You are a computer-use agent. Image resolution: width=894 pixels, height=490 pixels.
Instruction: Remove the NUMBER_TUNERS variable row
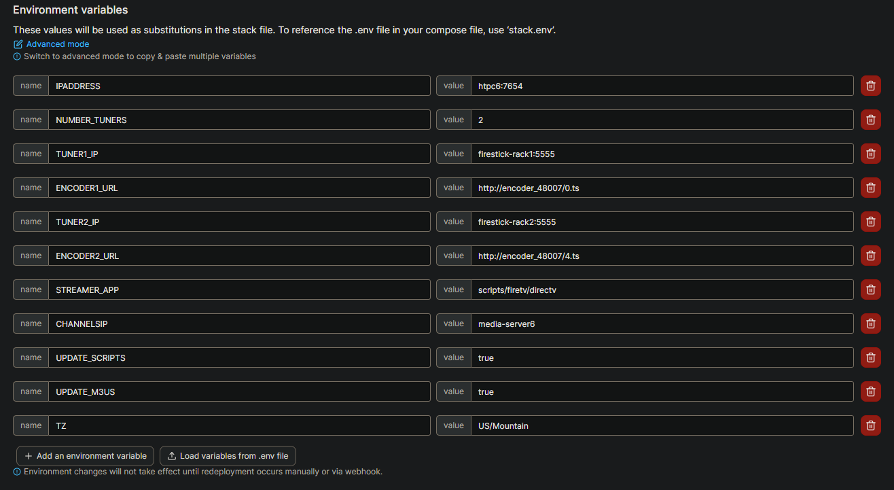tap(870, 120)
